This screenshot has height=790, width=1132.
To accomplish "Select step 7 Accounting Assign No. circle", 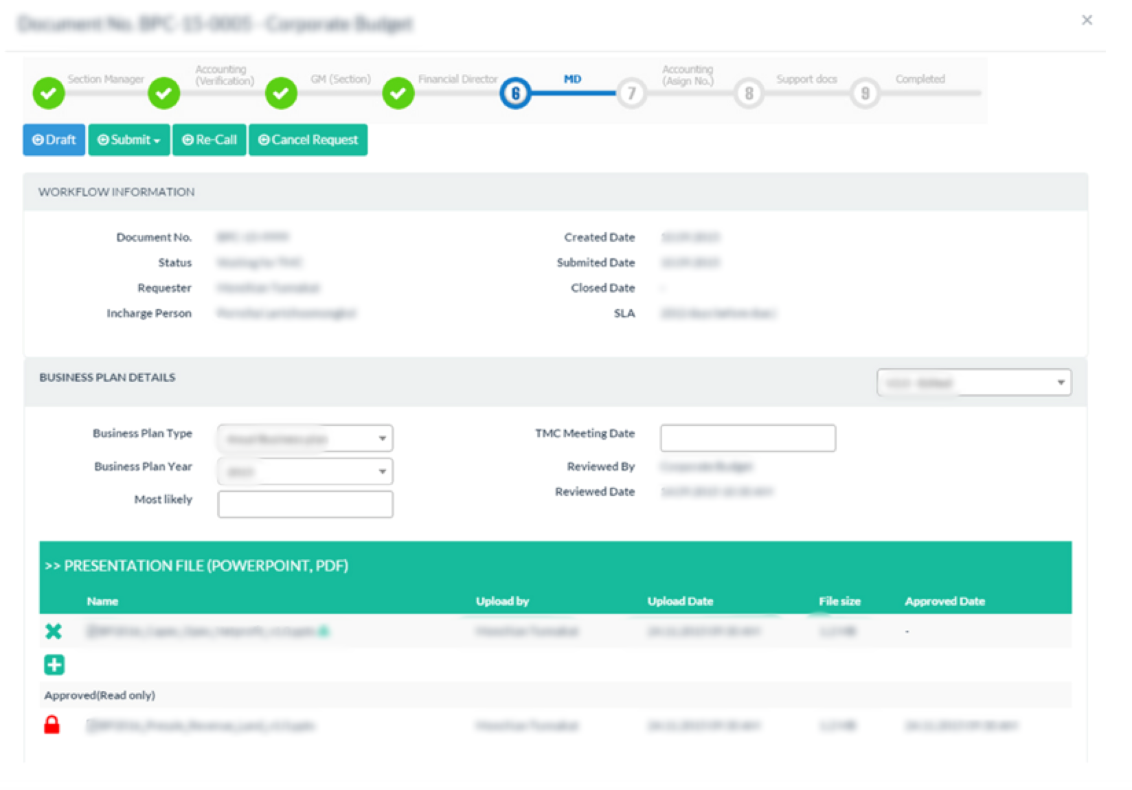I will (631, 93).
